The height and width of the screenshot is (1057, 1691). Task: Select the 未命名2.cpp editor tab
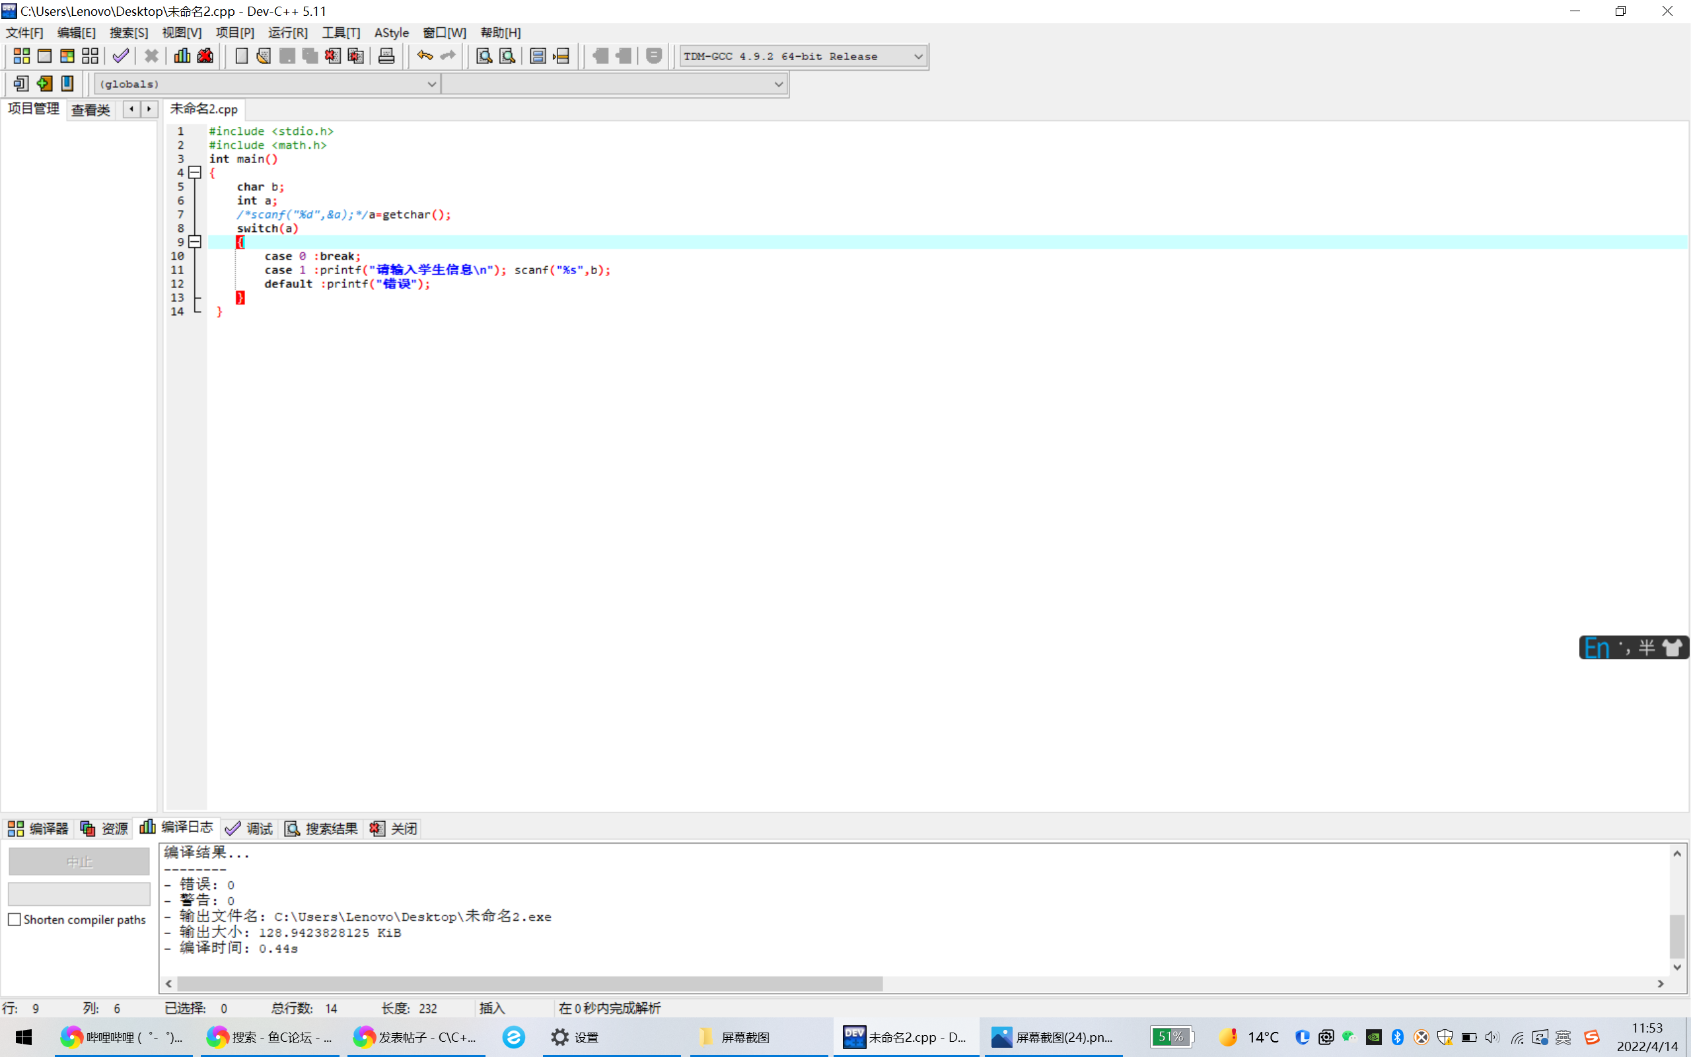[x=204, y=109]
